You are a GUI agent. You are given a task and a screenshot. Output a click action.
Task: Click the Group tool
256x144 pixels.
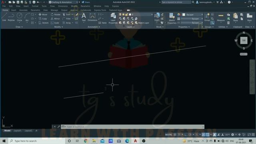207,17
